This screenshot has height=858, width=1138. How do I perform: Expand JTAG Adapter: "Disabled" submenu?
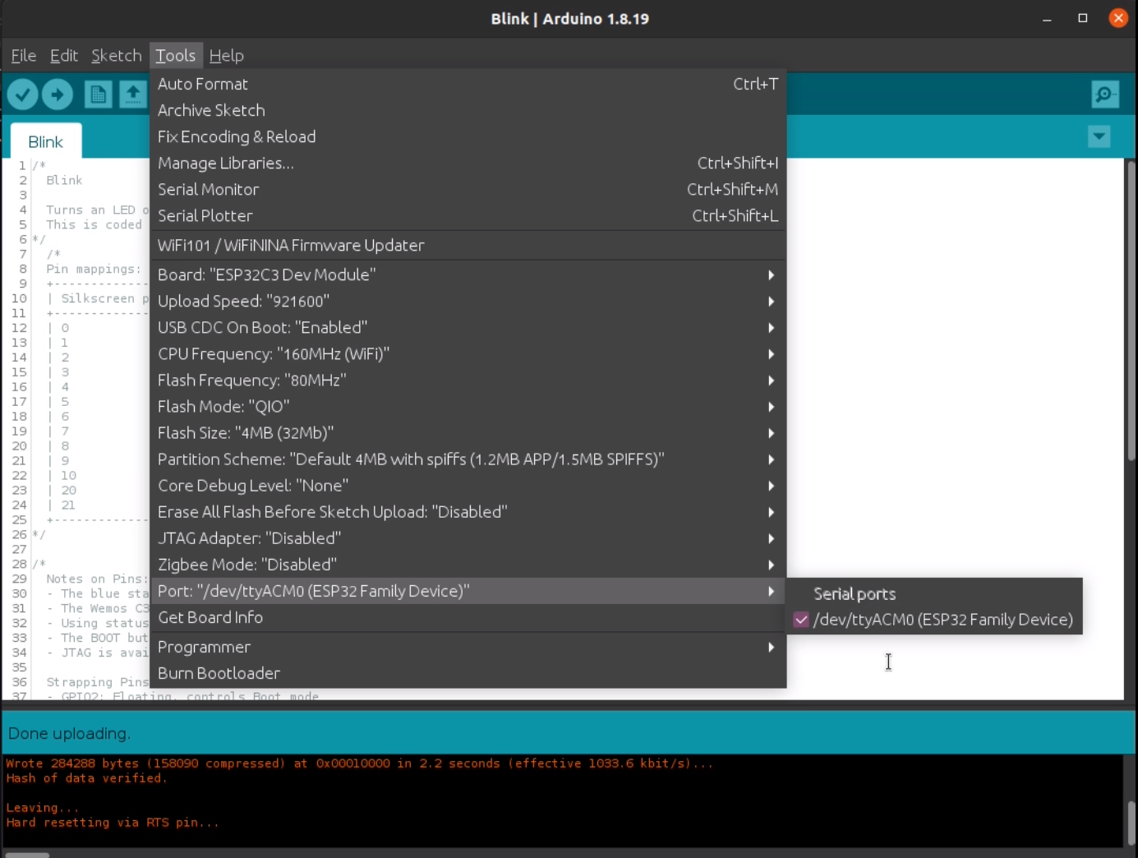[468, 537]
